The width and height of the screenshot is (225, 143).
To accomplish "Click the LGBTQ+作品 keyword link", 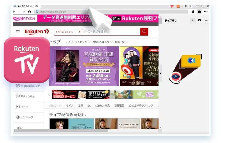I will click(x=102, y=106).
